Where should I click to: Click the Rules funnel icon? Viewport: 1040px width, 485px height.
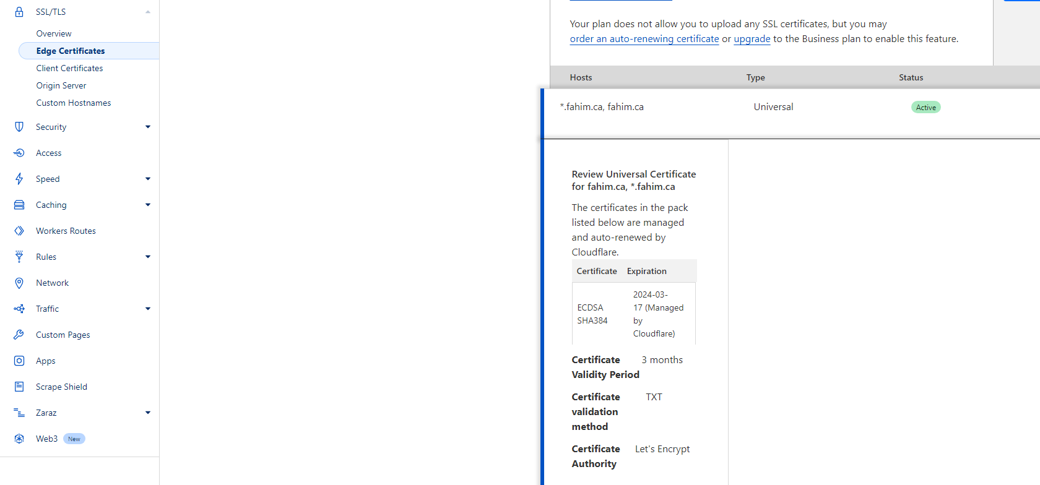tap(19, 257)
